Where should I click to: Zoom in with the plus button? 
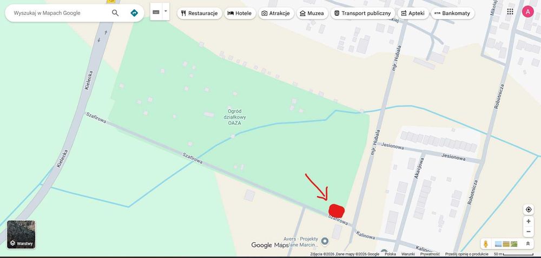pyautogui.click(x=528, y=221)
